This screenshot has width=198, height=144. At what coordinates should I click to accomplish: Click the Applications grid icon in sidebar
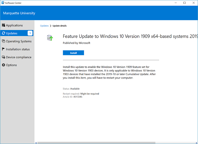pyautogui.click(x=3, y=25)
